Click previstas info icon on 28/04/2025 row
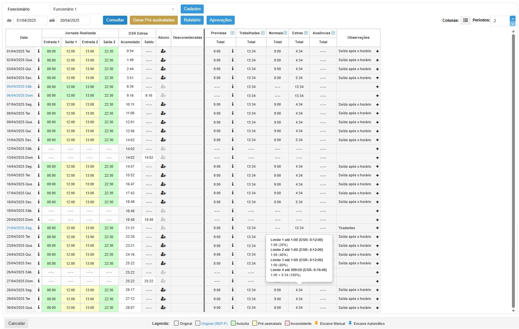The height and width of the screenshot is (329, 519). [x=232, y=290]
